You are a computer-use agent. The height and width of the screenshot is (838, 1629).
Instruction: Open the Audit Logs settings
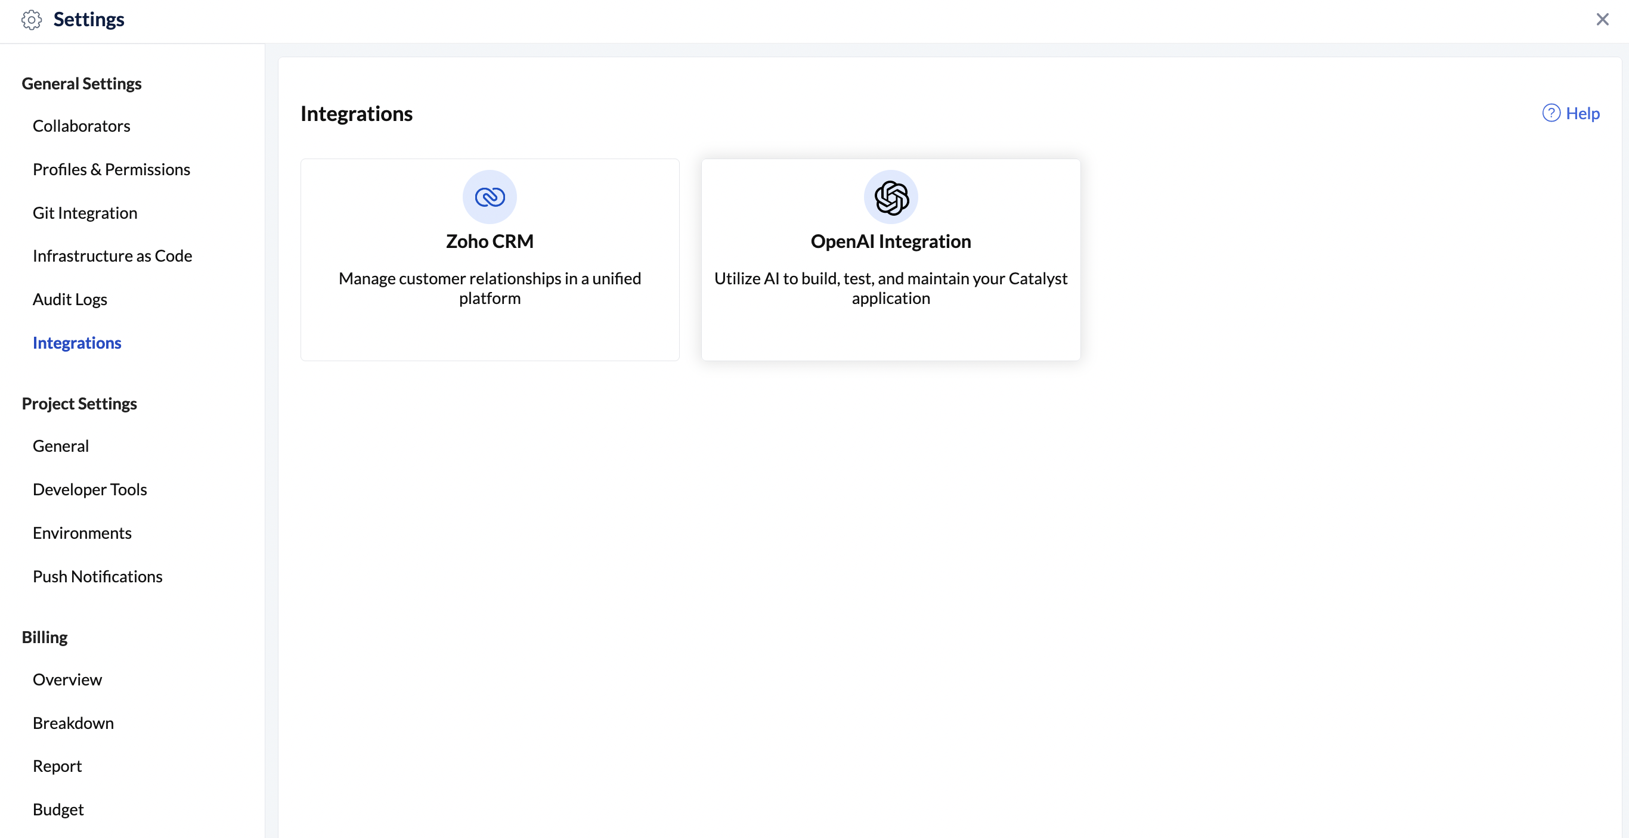click(x=70, y=298)
